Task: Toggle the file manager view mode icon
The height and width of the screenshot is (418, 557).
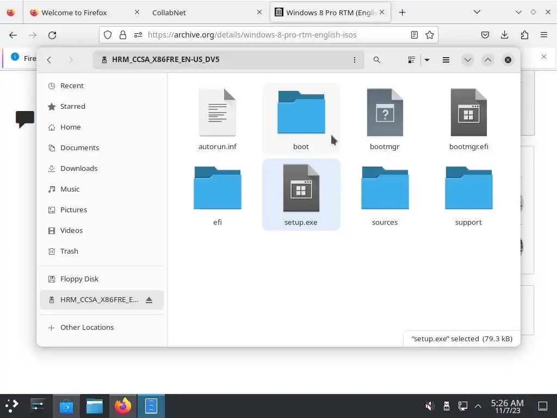Action: pyautogui.click(x=411, y=60)
